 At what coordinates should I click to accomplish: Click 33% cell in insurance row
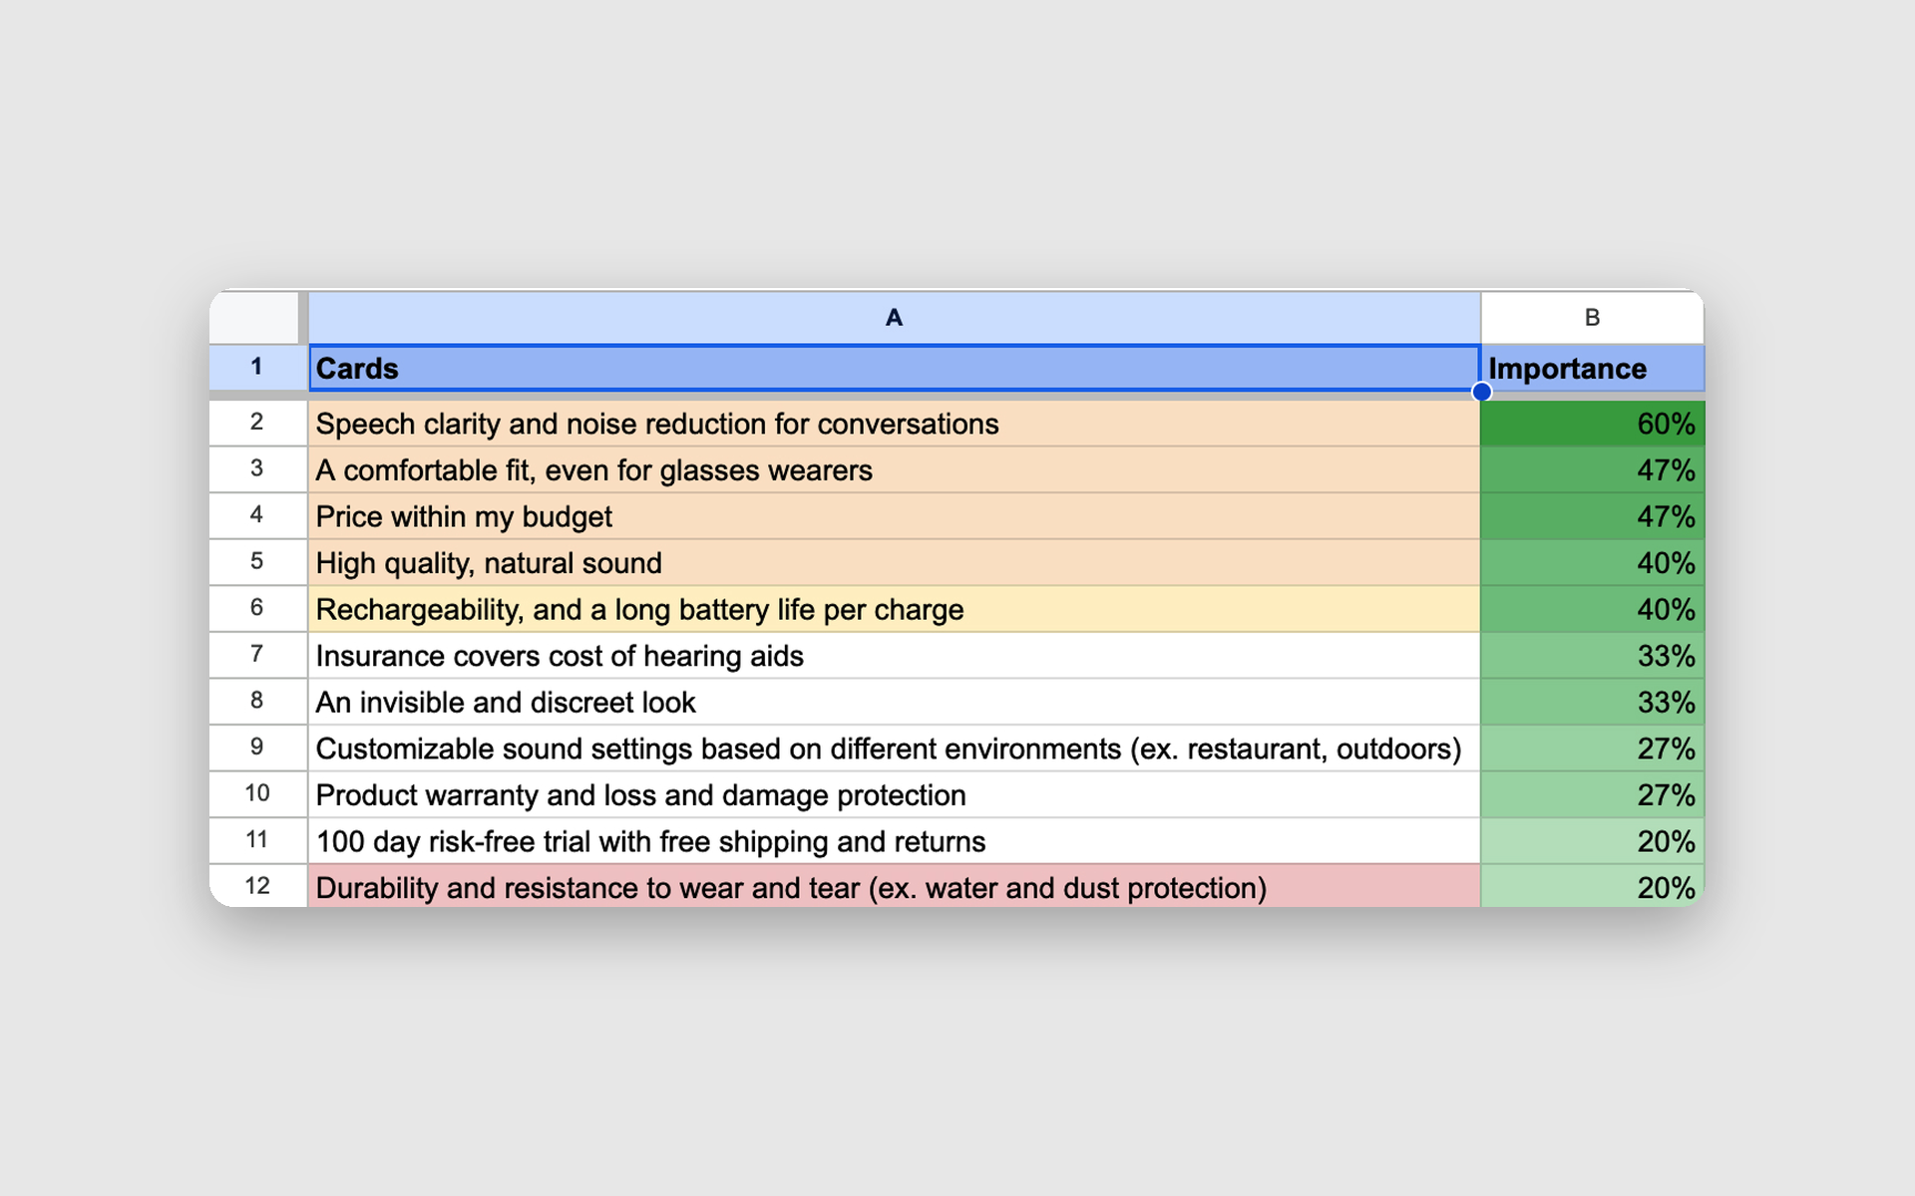tap(1593, 656)
